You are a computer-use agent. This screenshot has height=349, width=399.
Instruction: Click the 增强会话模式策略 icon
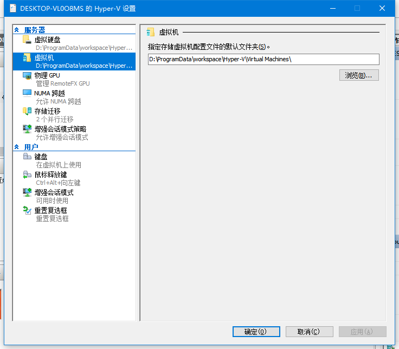pos(27,129)
